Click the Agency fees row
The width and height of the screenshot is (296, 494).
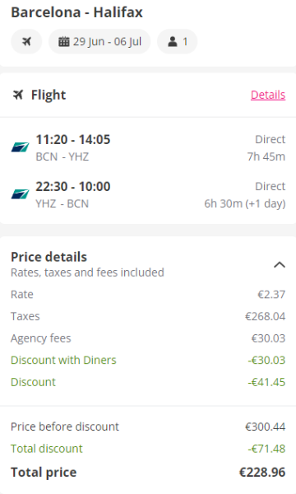(x=148, y=338)
